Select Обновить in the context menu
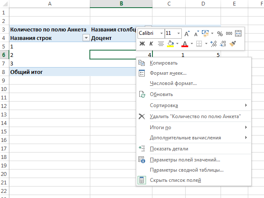Viewport: 264px width, 198px height. pos(161,94)
